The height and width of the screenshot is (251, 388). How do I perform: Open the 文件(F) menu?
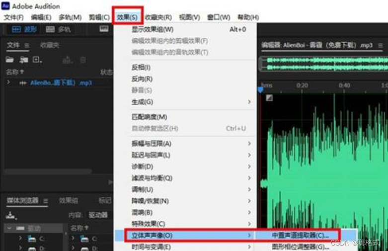click(13, 17)
